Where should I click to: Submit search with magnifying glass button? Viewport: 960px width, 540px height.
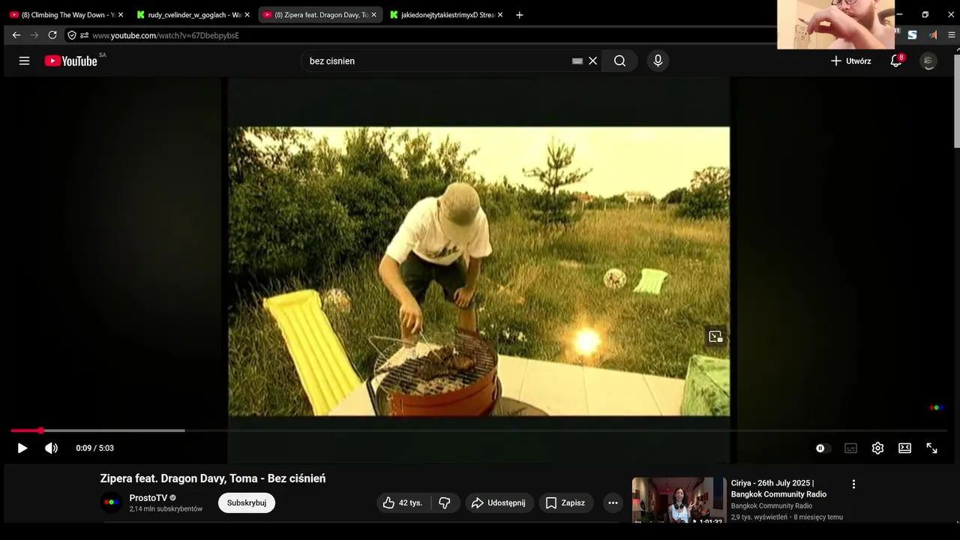(619, 61)
